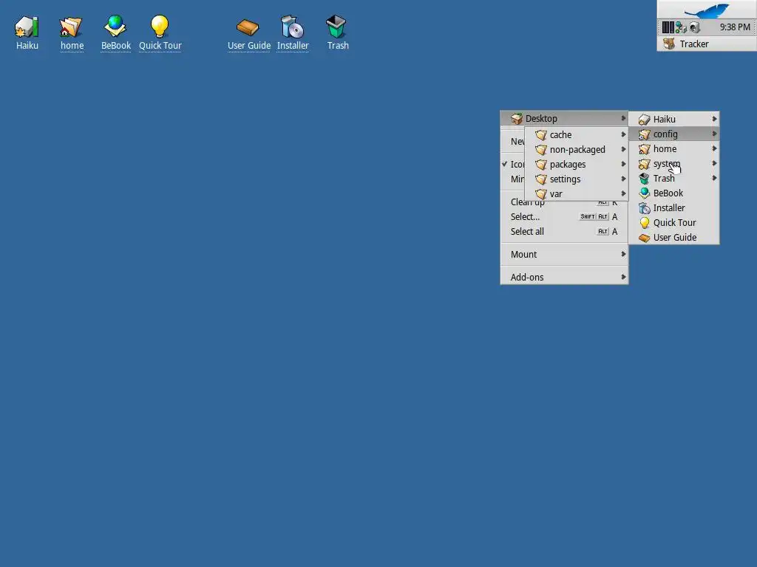Click the Installer disc icon in the submenu

pos(644,208)
